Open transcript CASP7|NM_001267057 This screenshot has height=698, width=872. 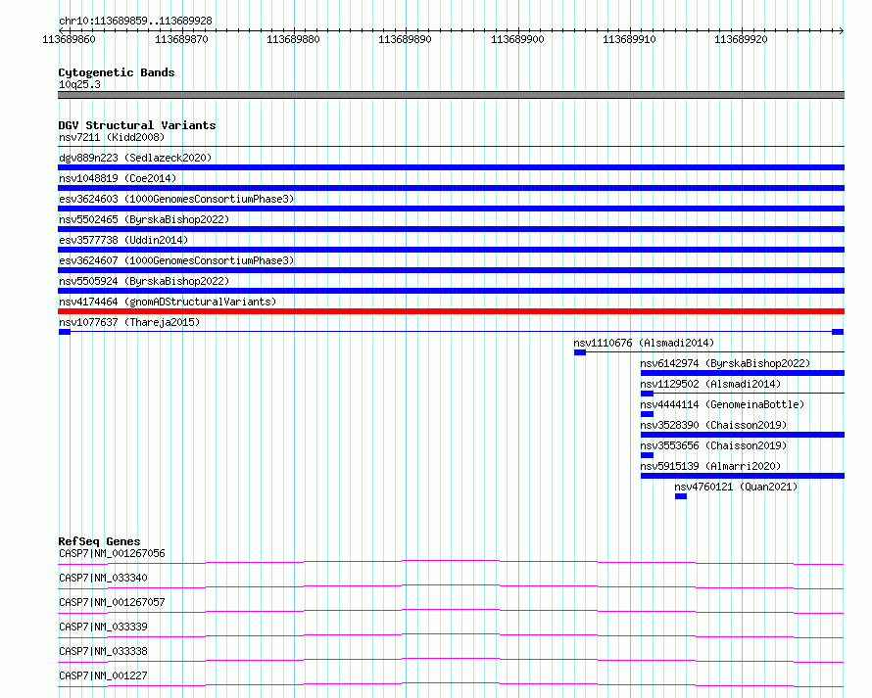pyautogui.click(x=112, y=602)
